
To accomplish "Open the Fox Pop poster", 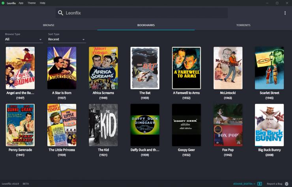I will point(228,125).
